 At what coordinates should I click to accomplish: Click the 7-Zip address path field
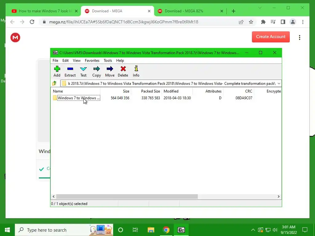[171, 84]
